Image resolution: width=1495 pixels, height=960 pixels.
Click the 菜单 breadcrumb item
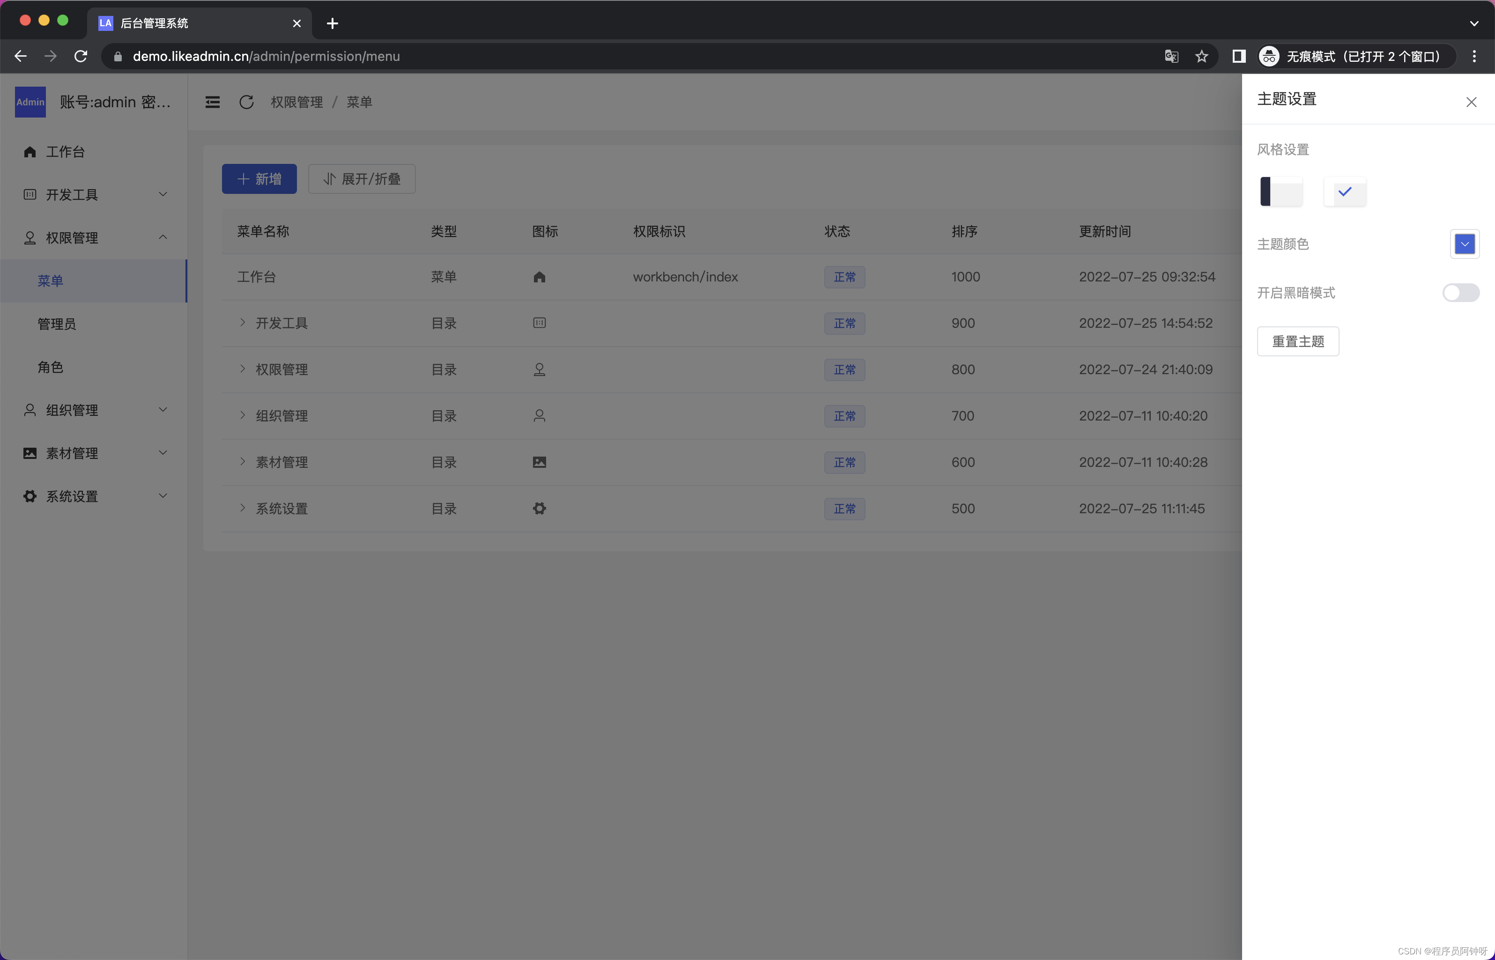point(359,102)
